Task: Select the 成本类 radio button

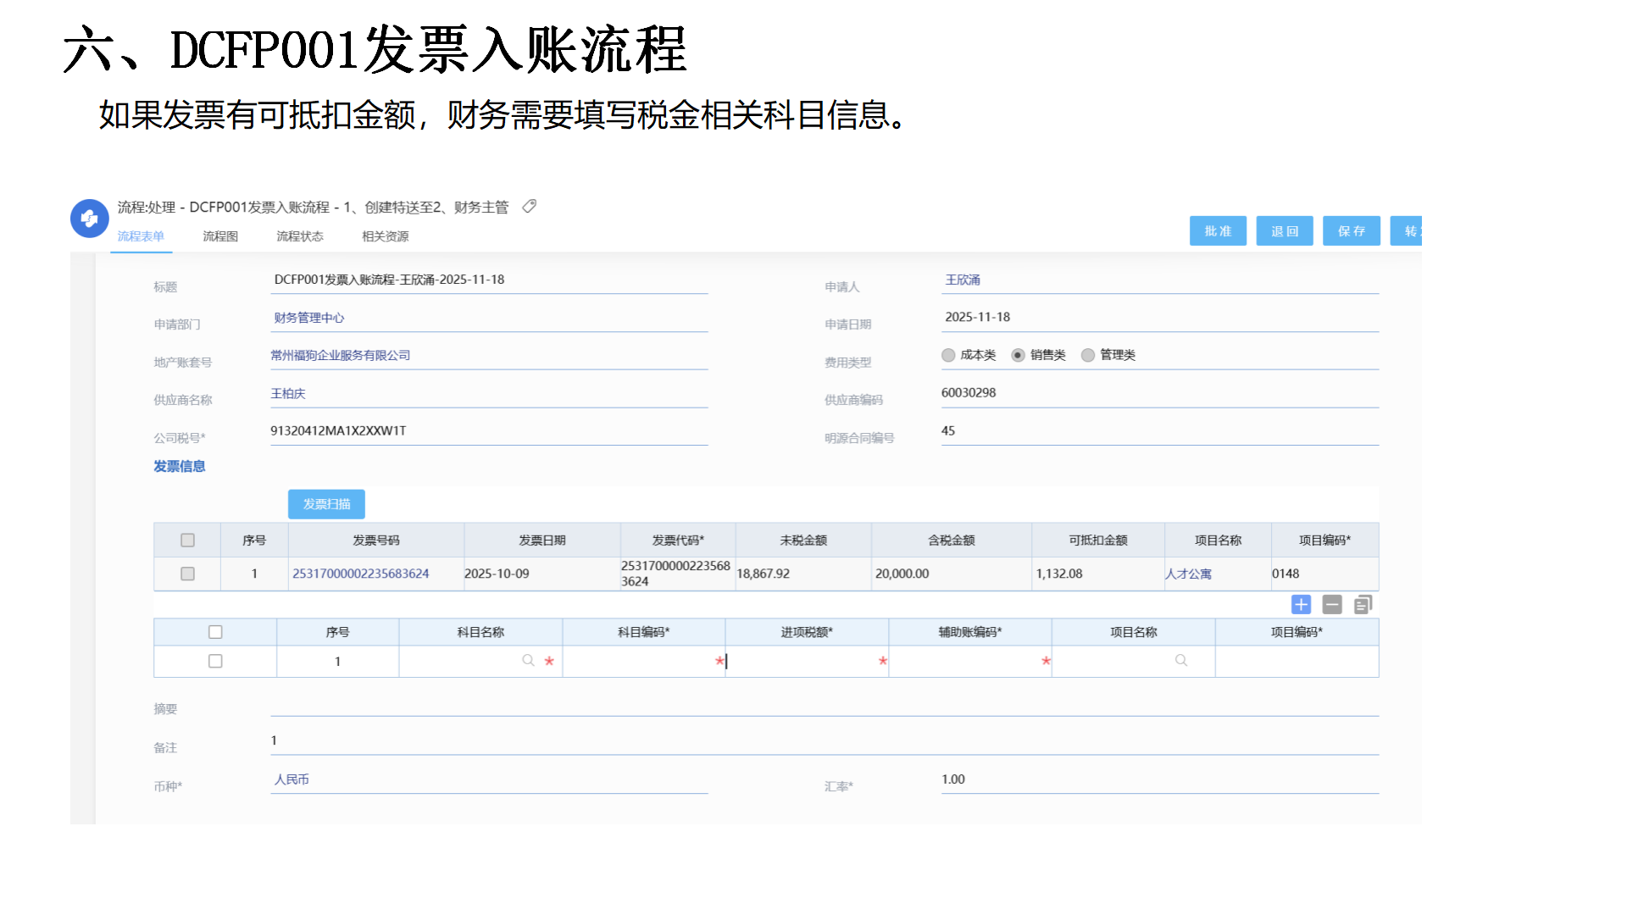Action: click(x=948, y=355)
